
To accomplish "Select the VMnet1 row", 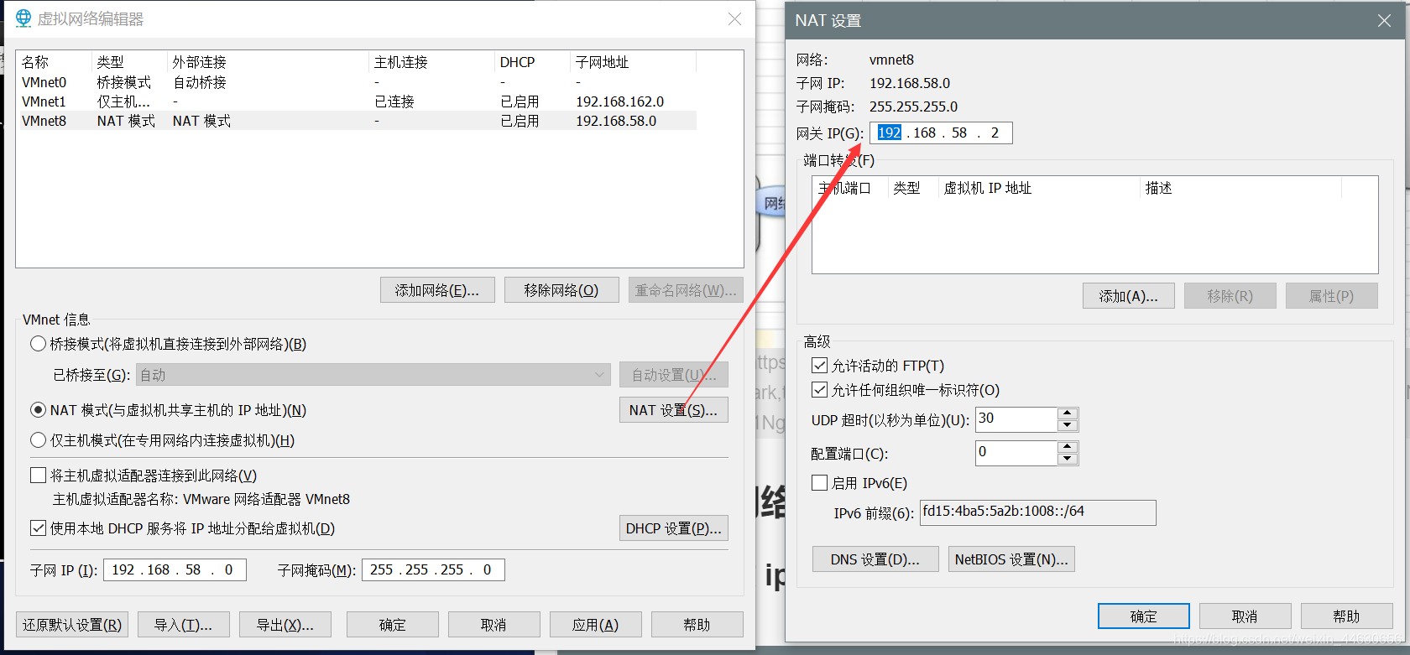I will coord(357,101).
